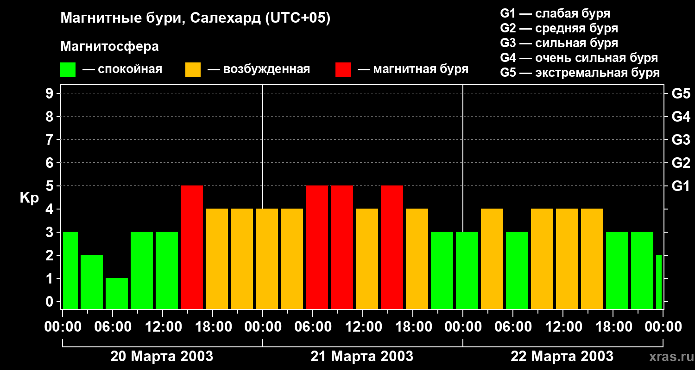Click the red 'магнитная буря' legend swatch

tap(343, 70)
